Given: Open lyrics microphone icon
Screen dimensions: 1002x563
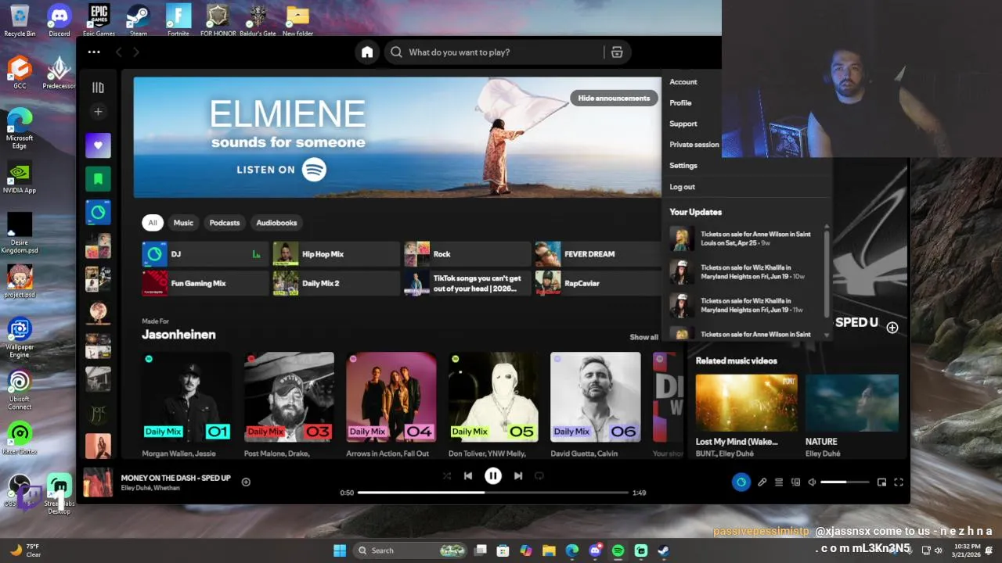Looking at the screenshot, I should pyautogui.click(x=762, y=482).
